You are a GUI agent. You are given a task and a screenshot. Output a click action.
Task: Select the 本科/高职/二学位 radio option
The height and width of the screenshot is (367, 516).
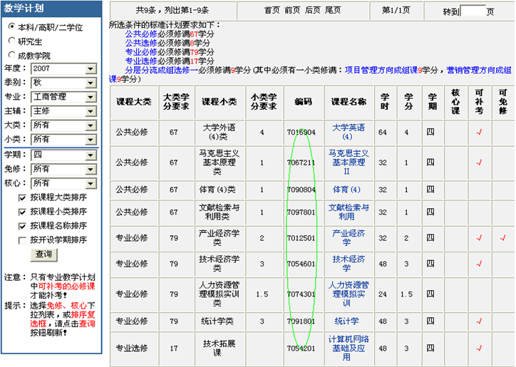click(x=11, y=27)
